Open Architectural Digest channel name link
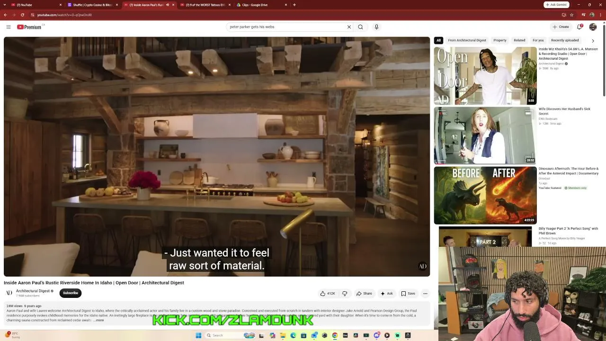The height and width of the screenshot is (341, 606). coord(33,291)
